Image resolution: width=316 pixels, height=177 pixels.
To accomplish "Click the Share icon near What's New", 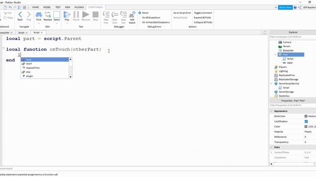I will tap(300, 7).
